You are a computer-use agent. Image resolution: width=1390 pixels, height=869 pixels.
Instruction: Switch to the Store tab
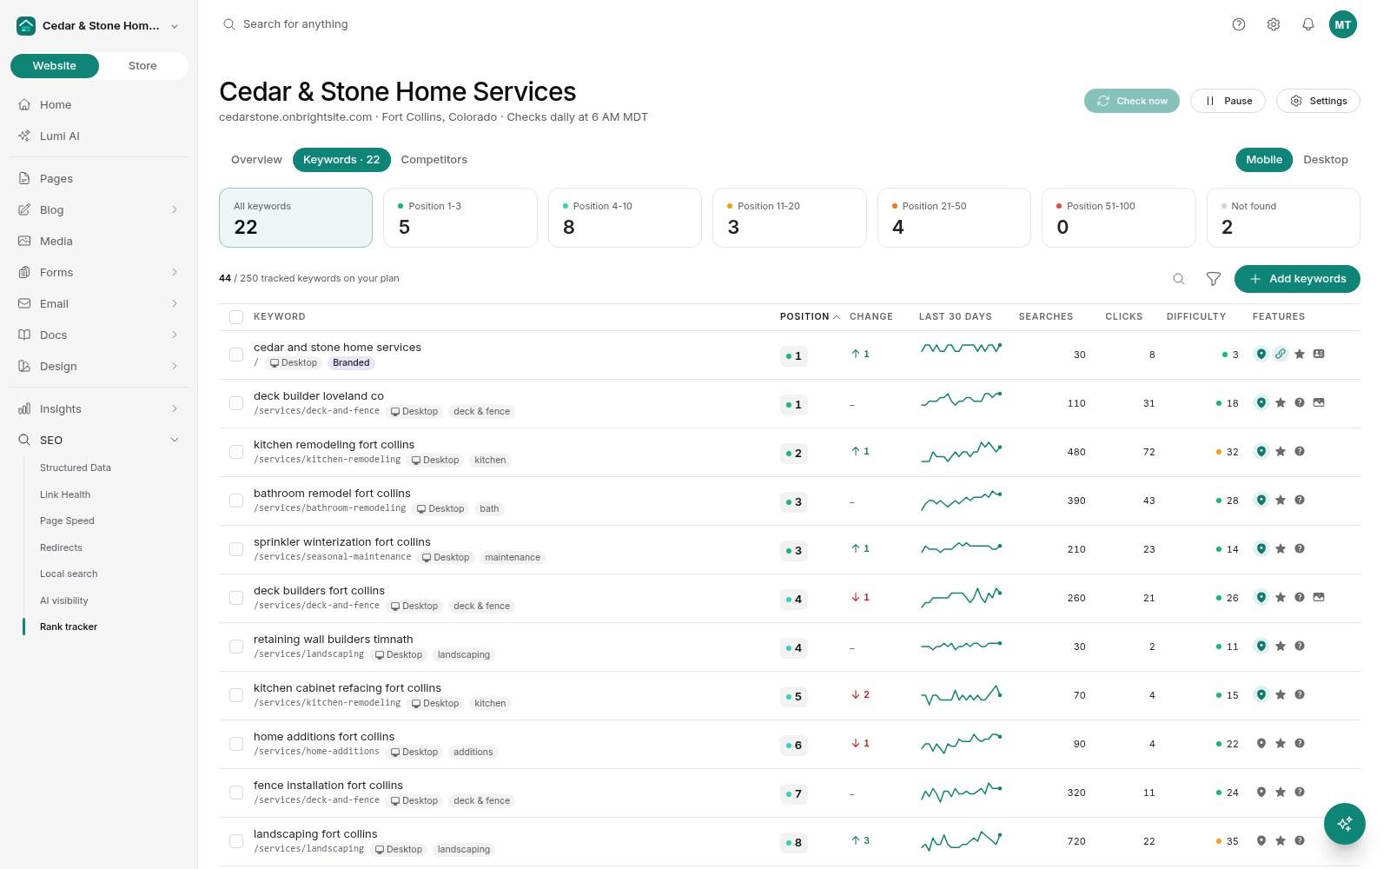point(142,66)
